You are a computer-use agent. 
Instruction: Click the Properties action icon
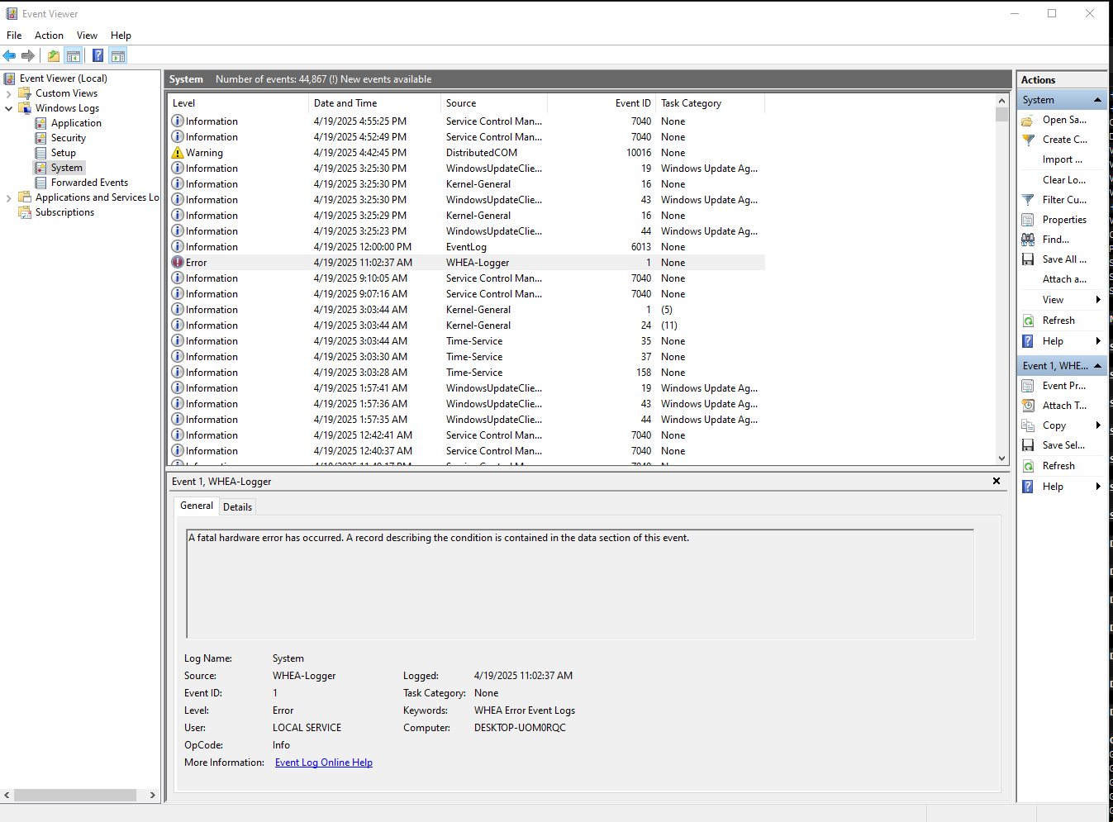[x=1028, y=220]
